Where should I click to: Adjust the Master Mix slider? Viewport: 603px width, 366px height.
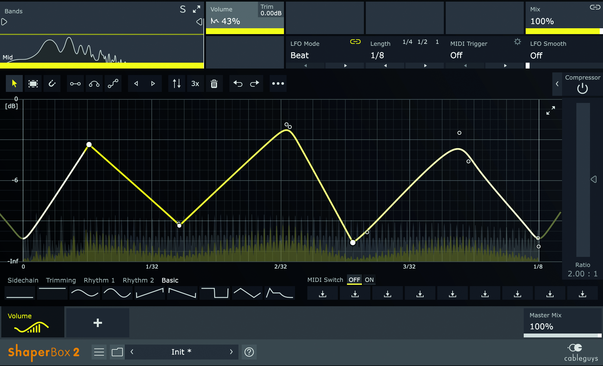[x=563, y=335]
